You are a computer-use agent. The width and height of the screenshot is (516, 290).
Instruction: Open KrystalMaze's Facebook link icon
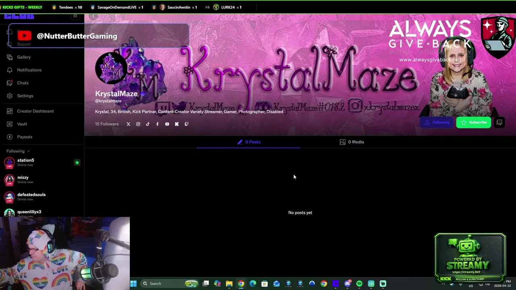coord(157,124)
